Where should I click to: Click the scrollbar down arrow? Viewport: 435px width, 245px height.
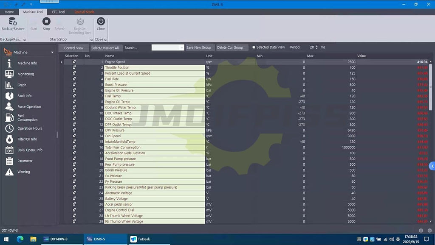click(x=431, y=221)
